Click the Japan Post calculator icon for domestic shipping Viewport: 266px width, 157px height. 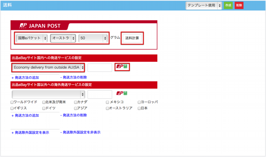tap(122, 67)
